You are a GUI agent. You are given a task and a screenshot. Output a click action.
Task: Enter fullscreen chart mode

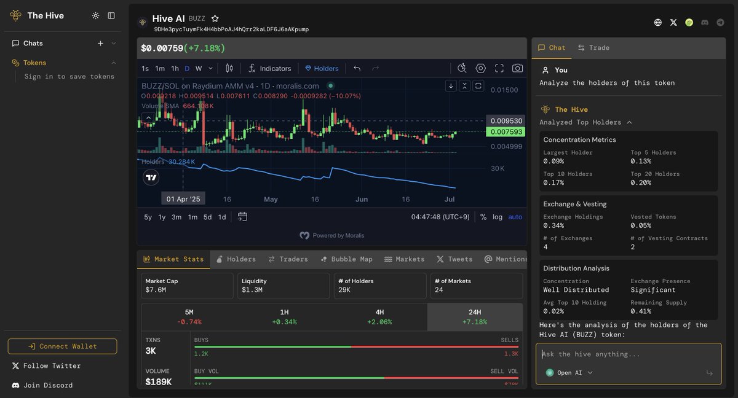click(499, 68)
